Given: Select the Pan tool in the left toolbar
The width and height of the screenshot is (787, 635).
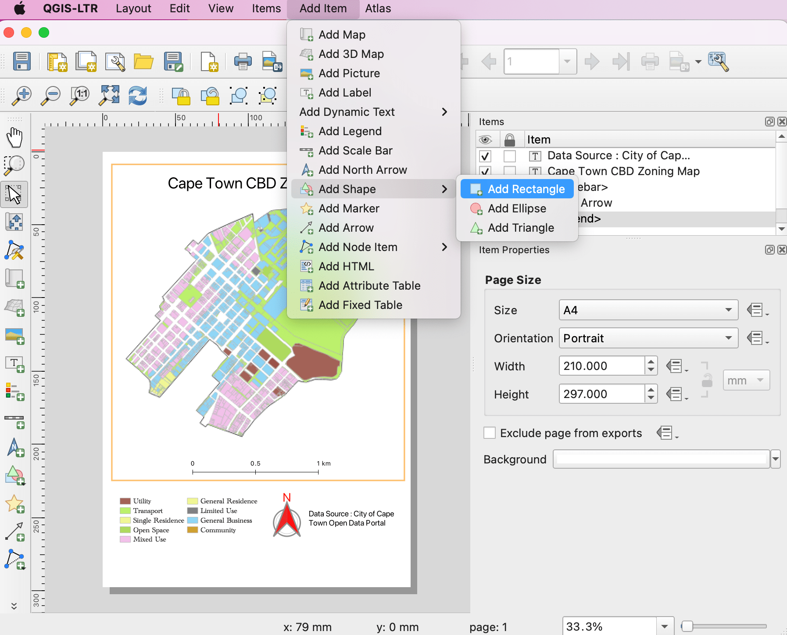Looking at the screenshot, I should (x=14, y=136).
